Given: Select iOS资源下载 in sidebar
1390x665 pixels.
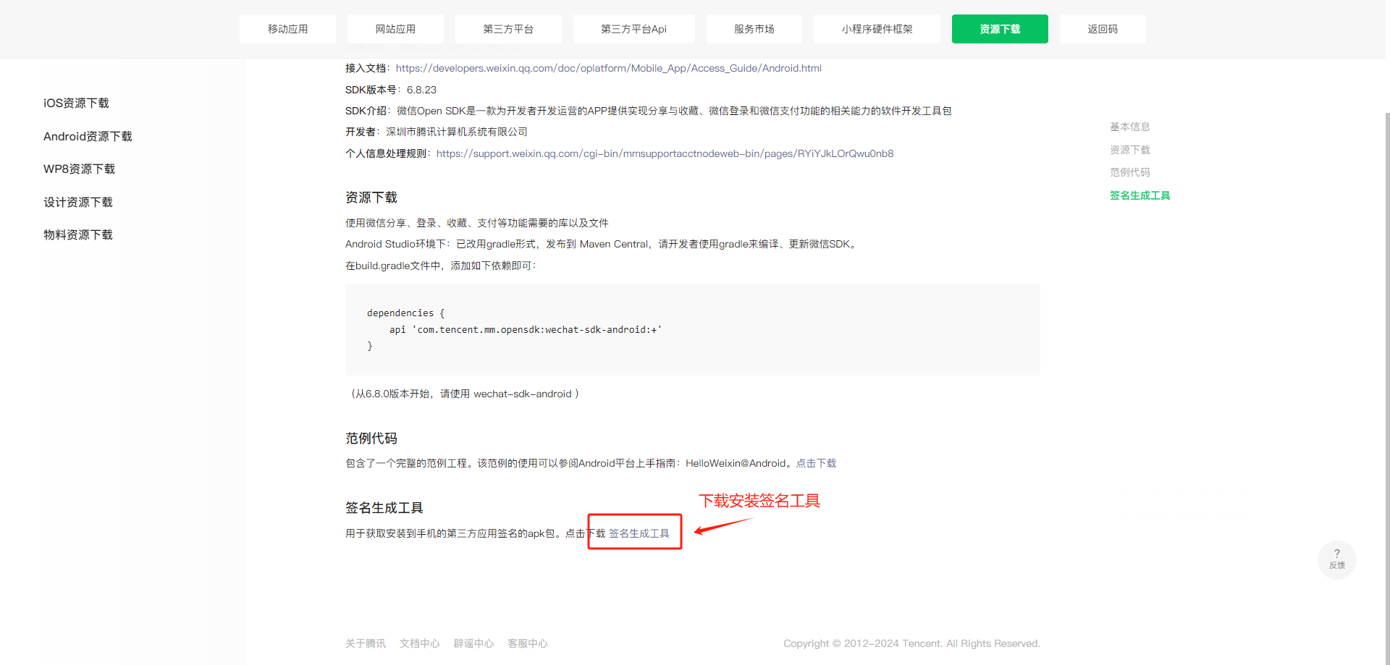Looking at the screenshot, I should point(76,103).
